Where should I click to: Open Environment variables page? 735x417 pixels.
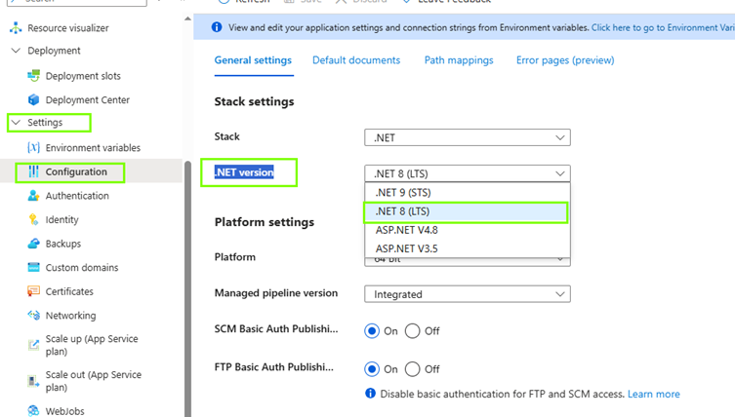(93, 148)
